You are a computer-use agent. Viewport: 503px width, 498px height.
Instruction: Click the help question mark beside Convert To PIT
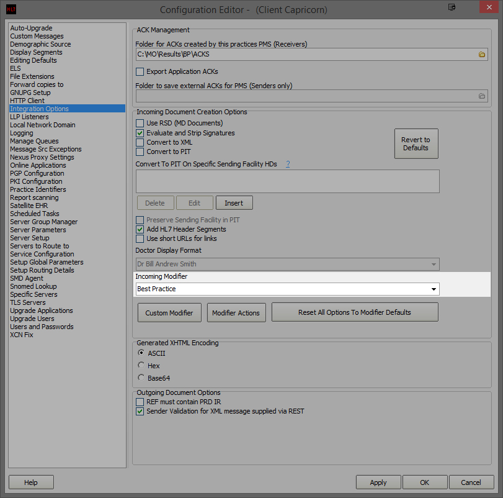pos(288,164)
